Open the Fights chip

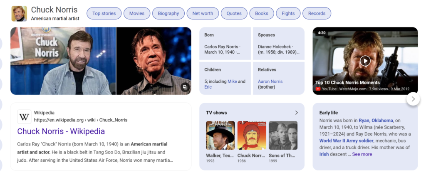288,13
